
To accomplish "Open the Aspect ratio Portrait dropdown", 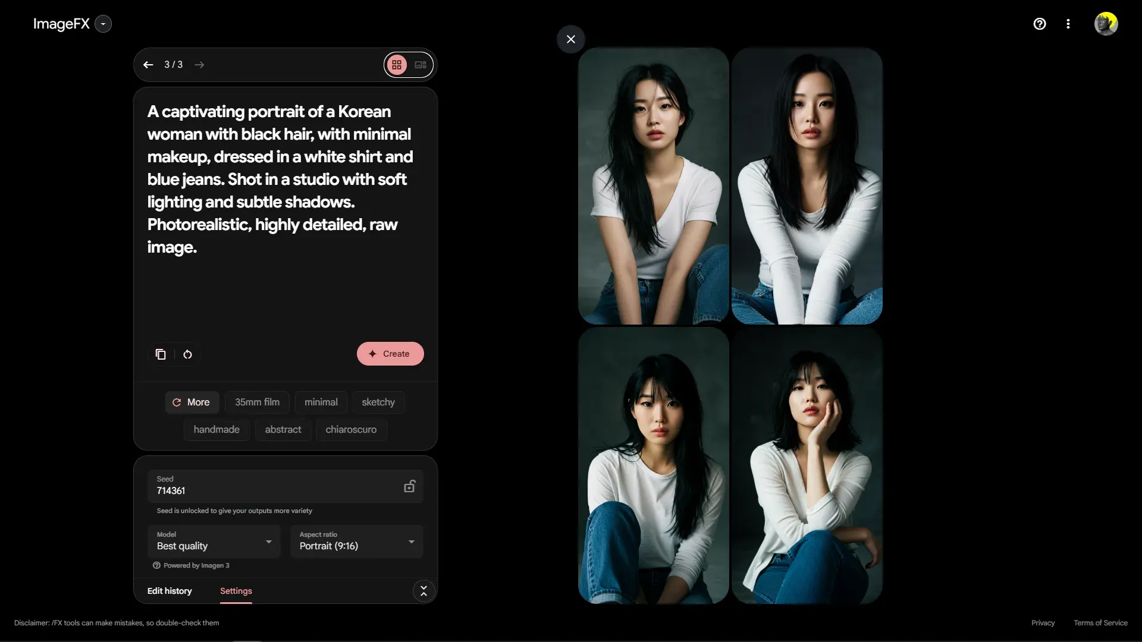I will pos(357,542).
